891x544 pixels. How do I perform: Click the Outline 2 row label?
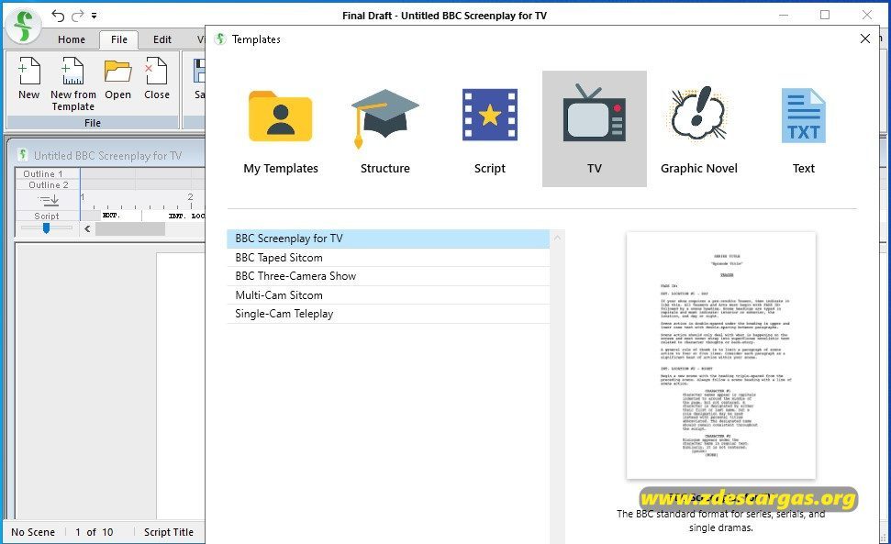click(x=47, y=185)
